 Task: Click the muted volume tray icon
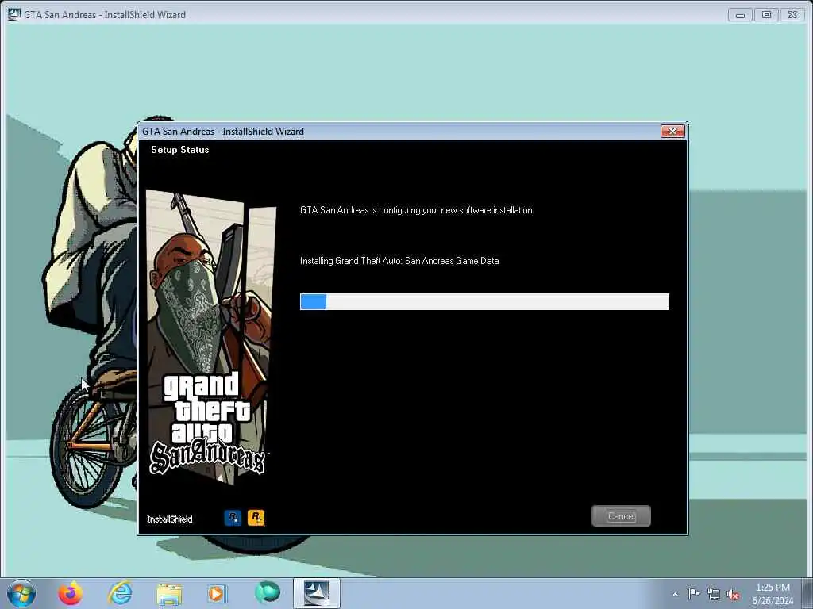tap(733, 594)
